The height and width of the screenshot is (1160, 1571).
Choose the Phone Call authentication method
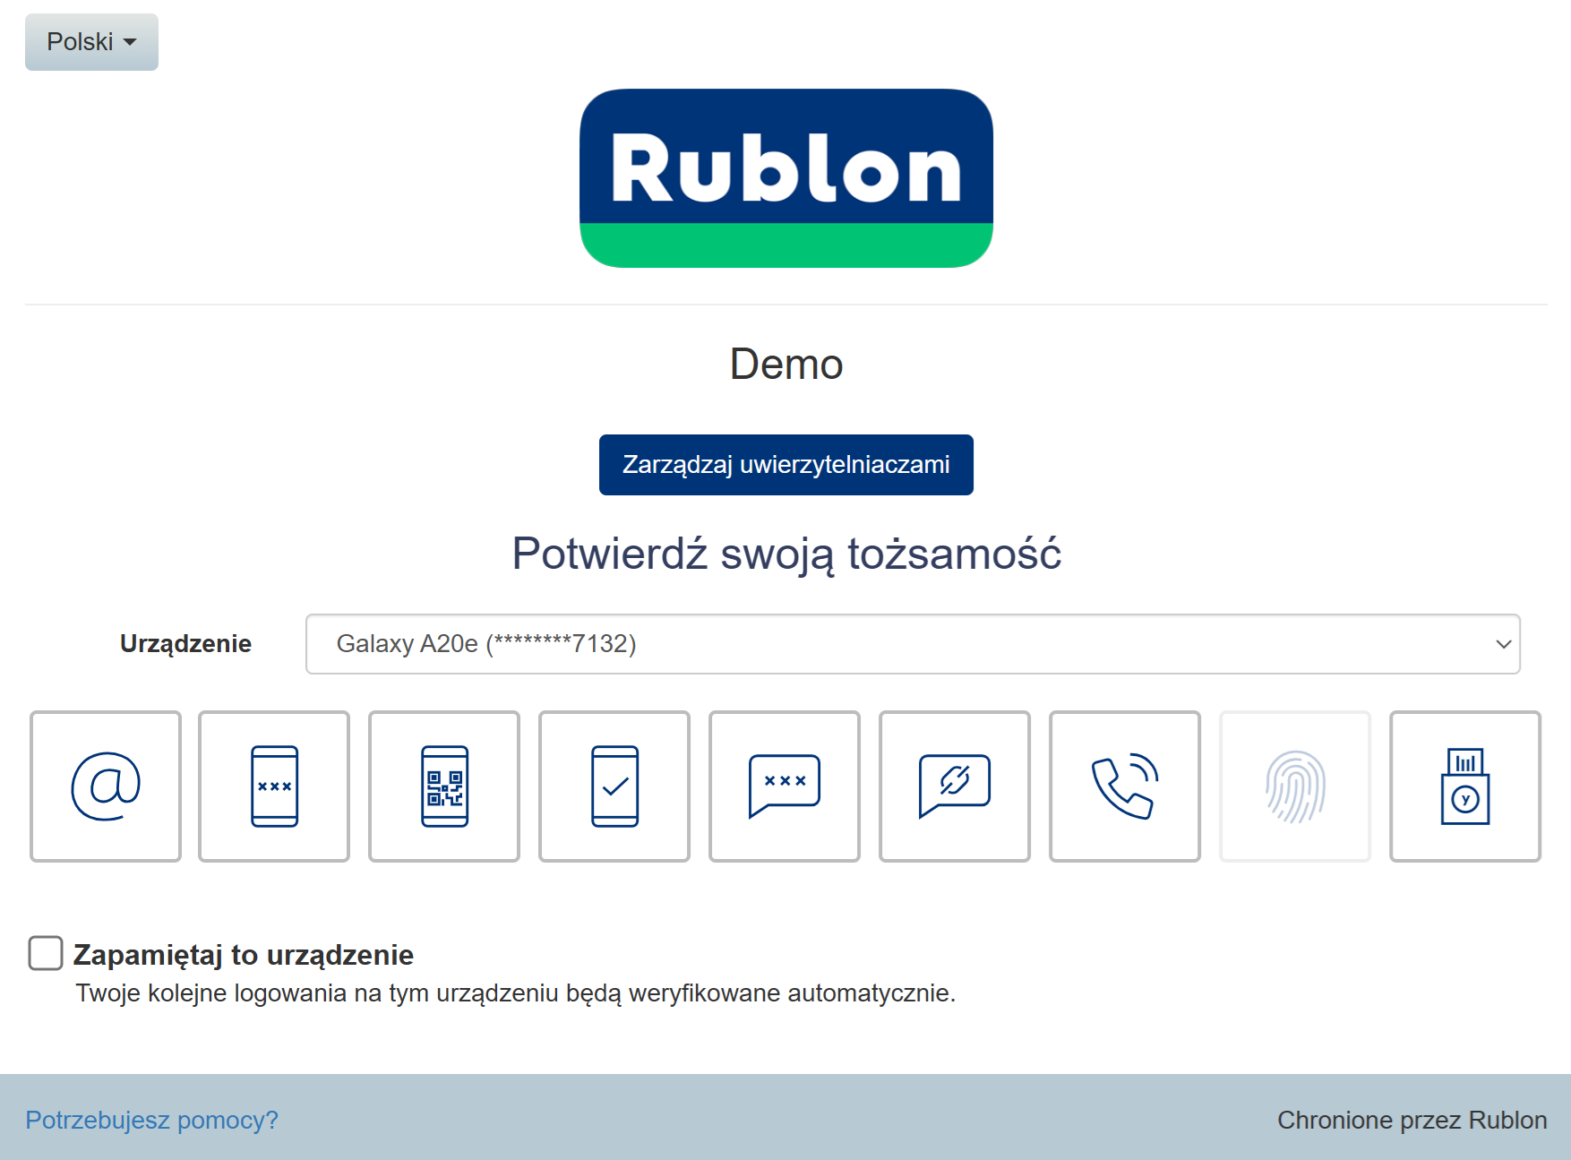[x=1125, y=786]
